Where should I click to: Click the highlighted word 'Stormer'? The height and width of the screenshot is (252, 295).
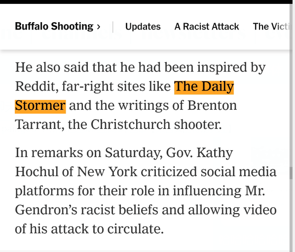coord(40,106)
